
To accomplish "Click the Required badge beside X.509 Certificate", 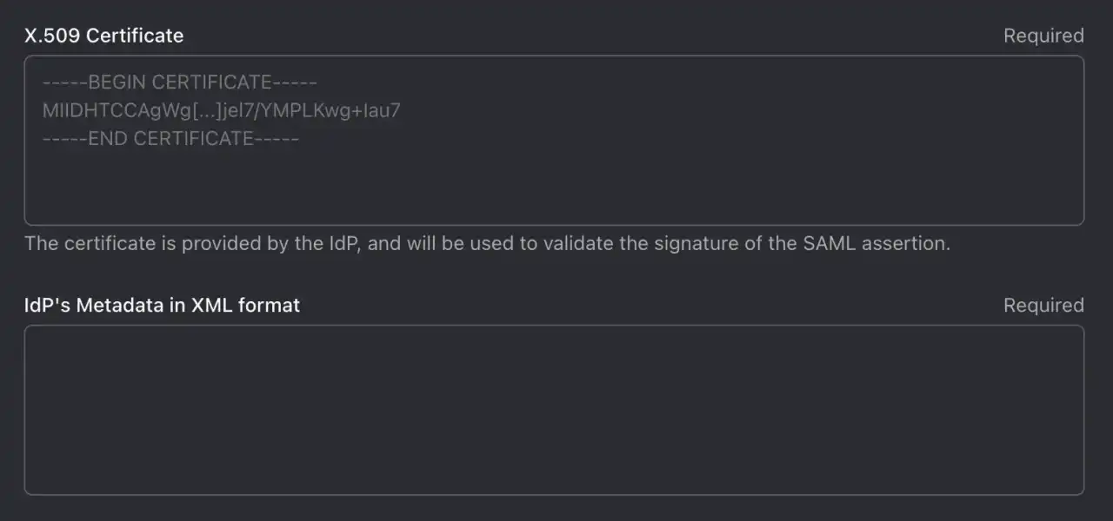I will coord(1043,36).
